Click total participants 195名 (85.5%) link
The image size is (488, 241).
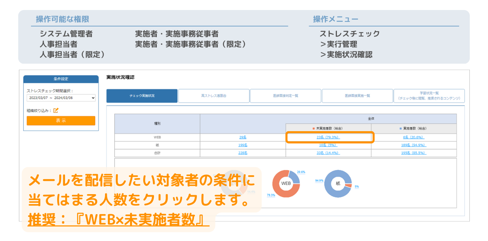[x=414, y=153]
